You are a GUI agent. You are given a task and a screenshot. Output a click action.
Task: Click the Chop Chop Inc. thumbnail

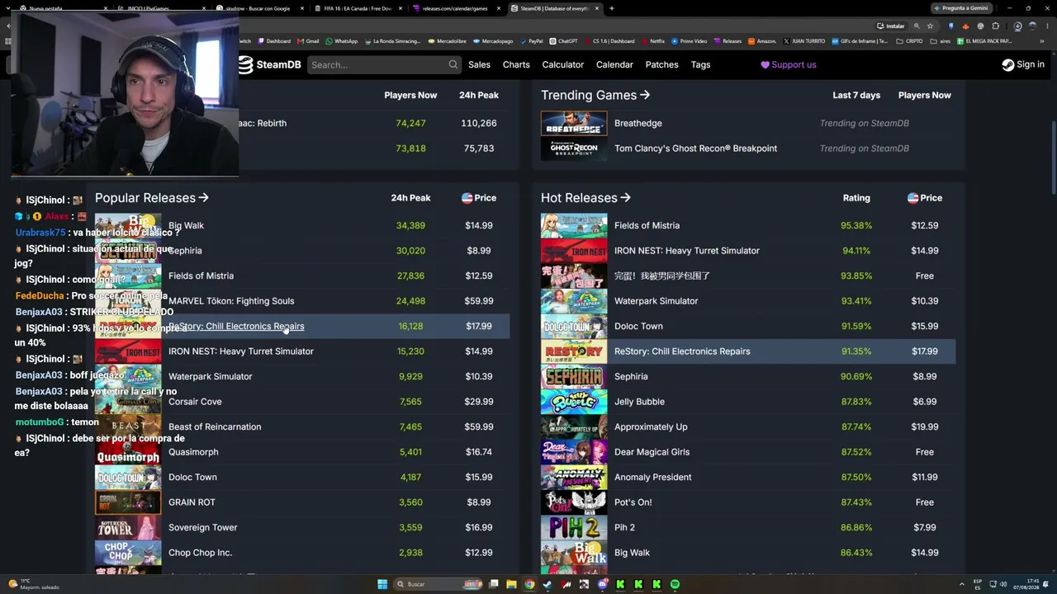[128, 553]
